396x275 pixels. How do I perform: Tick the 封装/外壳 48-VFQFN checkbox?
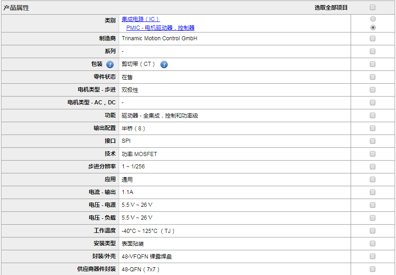373,256
